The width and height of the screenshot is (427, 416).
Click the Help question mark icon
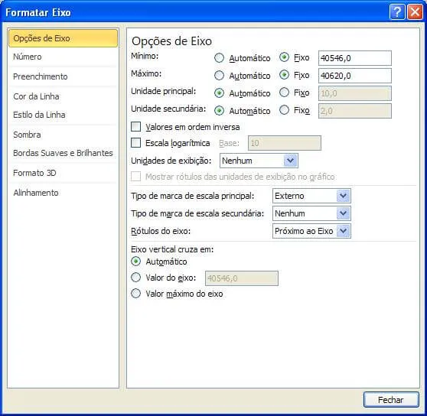pyautogui.click(x=397, y=12)
